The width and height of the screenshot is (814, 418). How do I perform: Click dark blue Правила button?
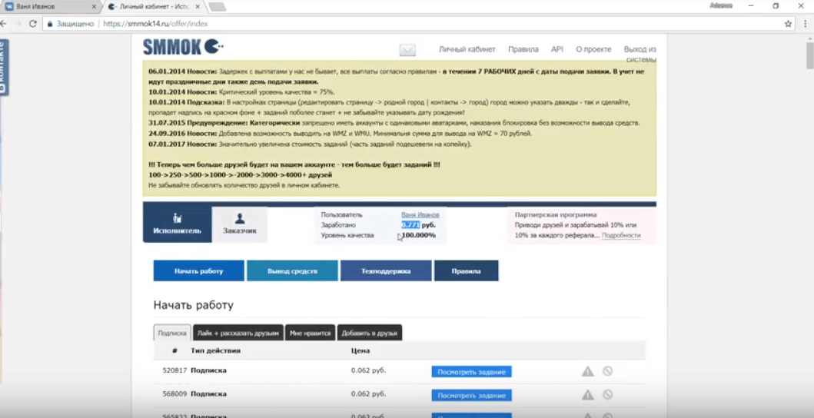point(466,271)
